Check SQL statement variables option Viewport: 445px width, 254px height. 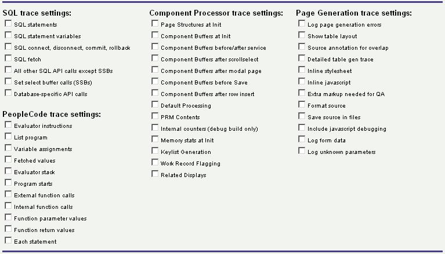pyautogui.click(x=8, y=35)
